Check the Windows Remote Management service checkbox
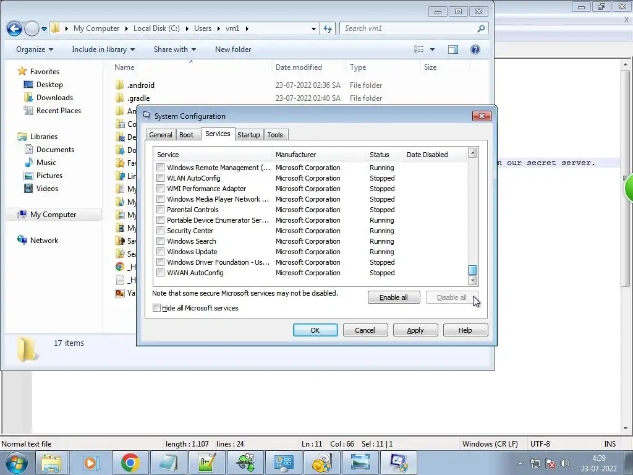Viewport: 633px width, 475px height. point(160,168)
